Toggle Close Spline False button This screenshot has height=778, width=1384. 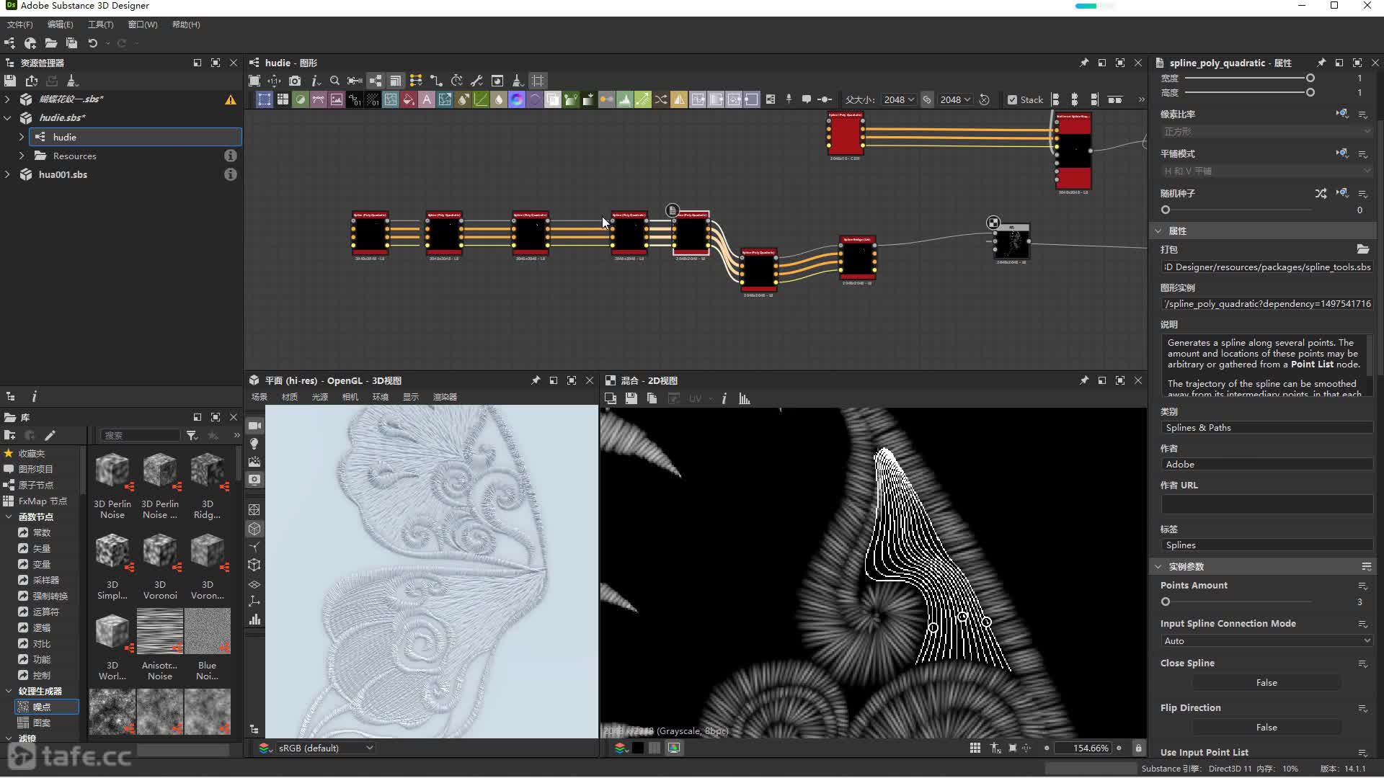pyautogui.click(x=1266, y=682)
